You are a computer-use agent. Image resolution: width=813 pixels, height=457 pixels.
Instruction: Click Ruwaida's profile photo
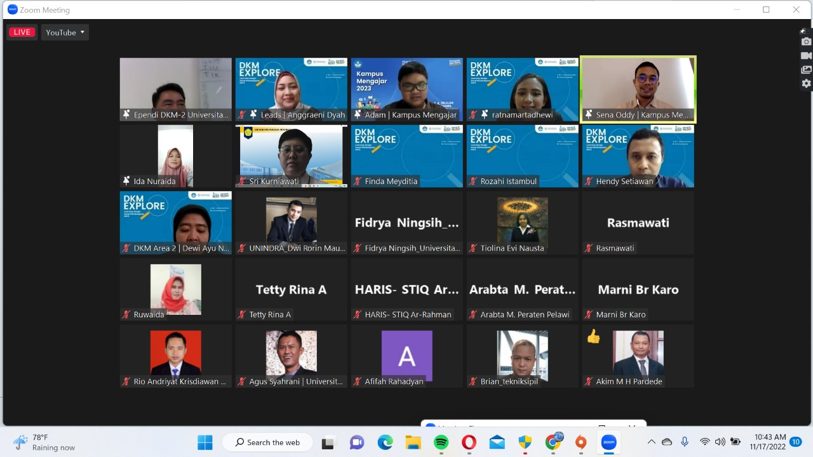[176, 289]
